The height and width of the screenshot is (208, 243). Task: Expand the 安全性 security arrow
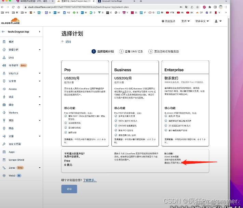40,81
